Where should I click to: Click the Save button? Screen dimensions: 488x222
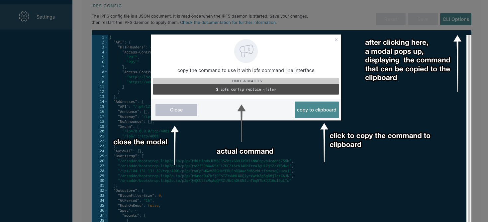pos(423,19)
